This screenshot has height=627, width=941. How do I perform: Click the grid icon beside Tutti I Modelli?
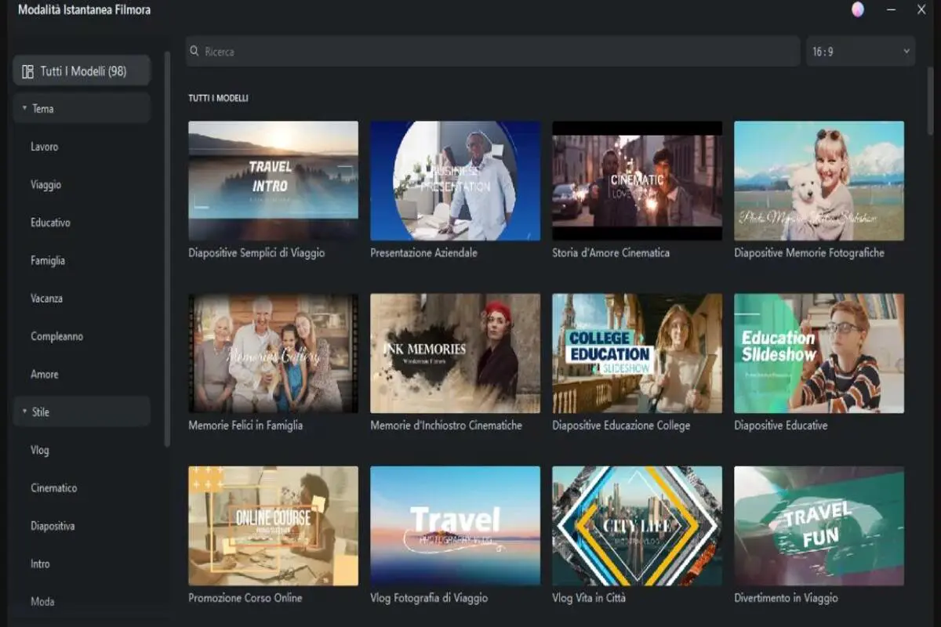point(27,71)
